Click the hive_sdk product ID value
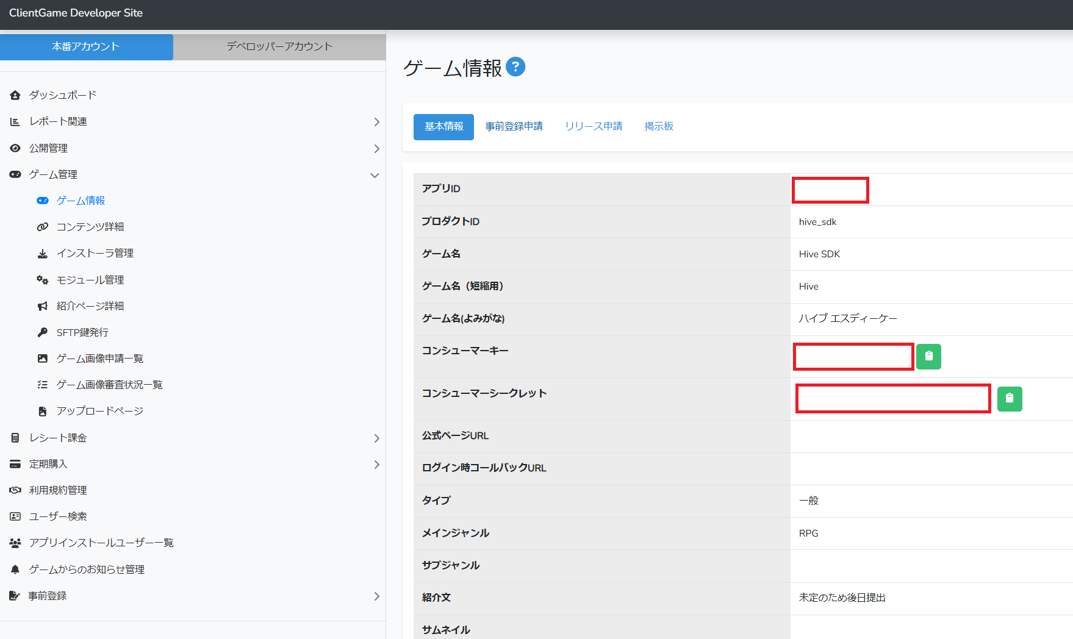This screenshot has height=639, width=1073. (817, 222)
